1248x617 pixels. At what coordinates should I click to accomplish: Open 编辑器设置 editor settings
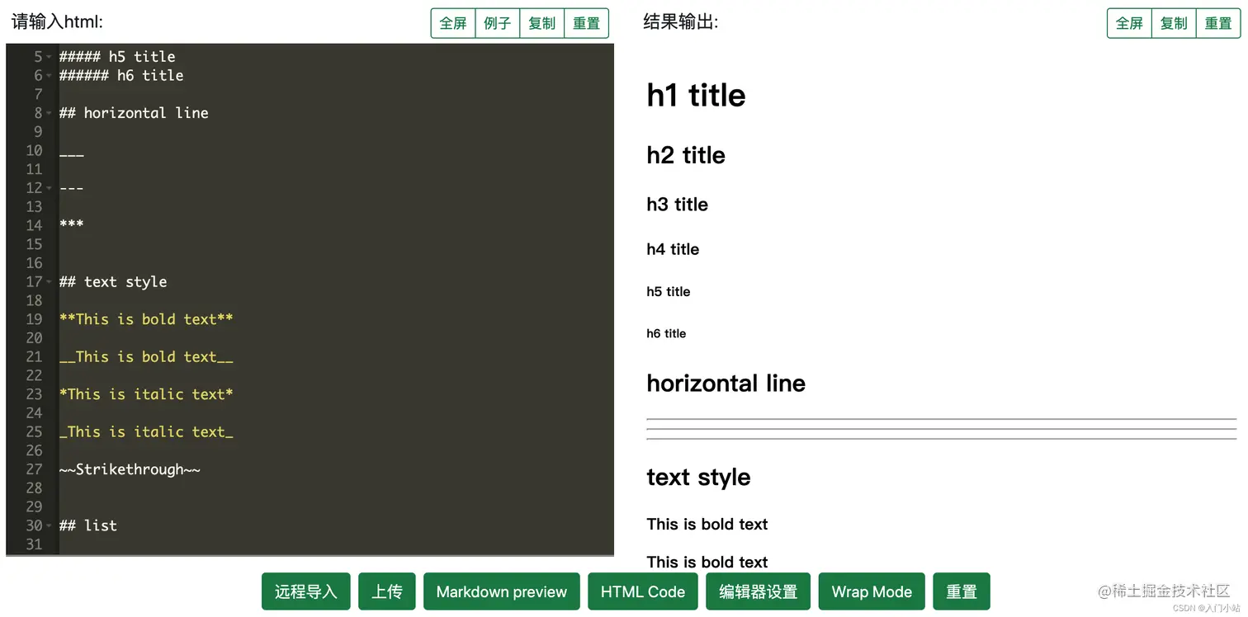pos(759,591)
